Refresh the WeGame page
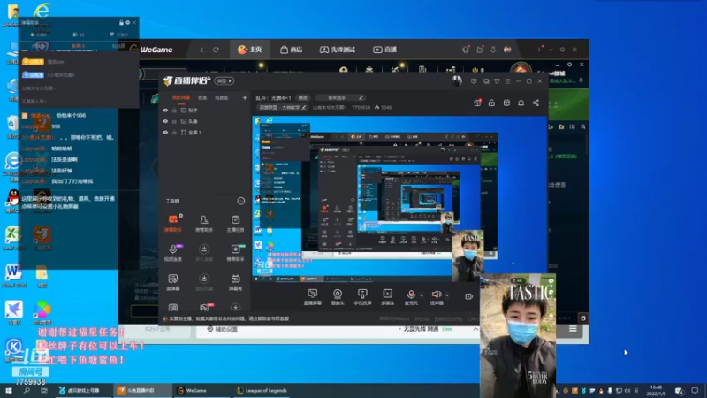 point(216,50)
